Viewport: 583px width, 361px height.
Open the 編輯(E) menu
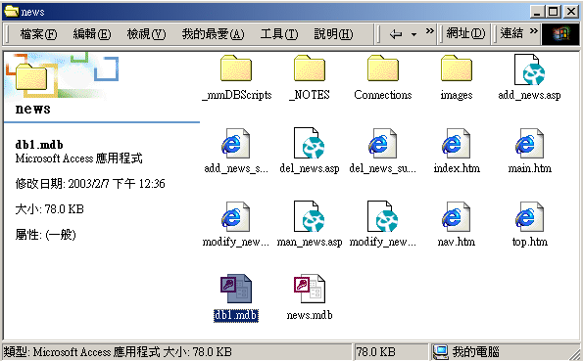tap(92, 34)
